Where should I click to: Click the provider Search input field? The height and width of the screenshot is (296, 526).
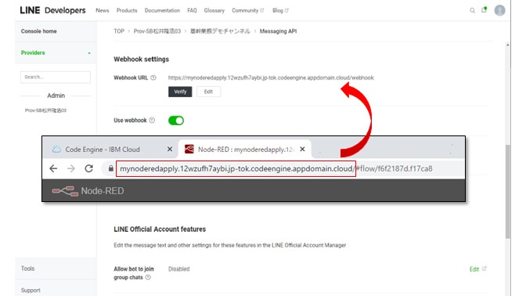(56, 77)
